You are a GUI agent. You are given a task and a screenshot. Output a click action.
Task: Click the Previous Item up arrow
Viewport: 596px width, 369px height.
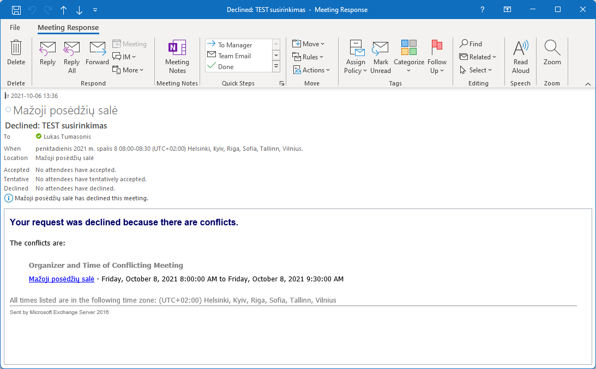coord(64,10)
